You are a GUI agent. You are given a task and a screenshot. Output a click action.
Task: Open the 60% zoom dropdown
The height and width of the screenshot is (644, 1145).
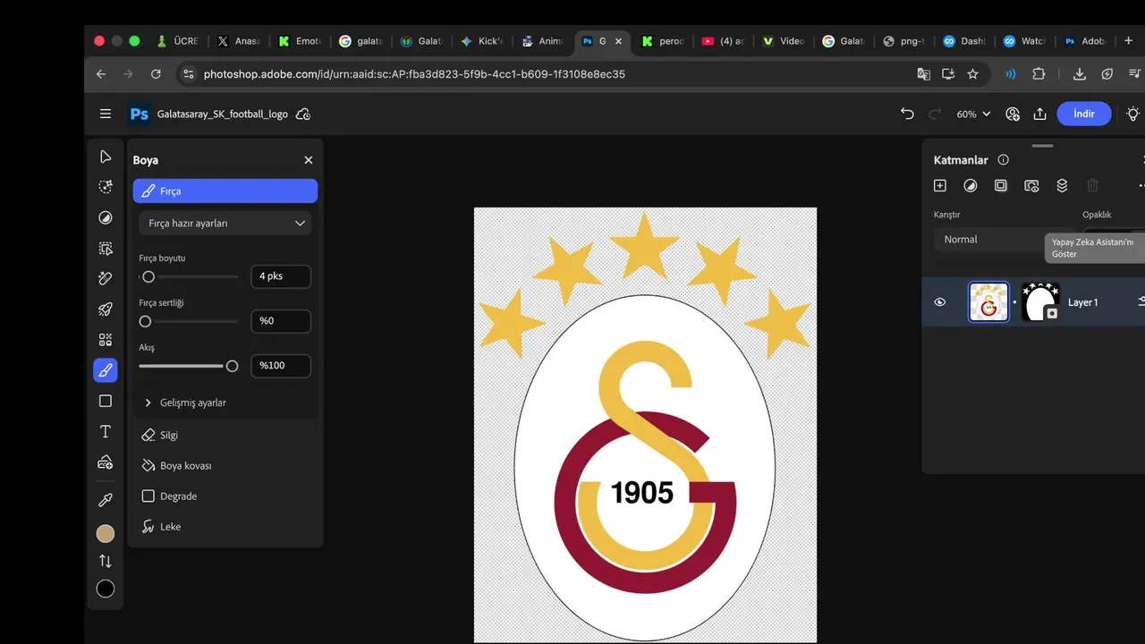[973, 114]
